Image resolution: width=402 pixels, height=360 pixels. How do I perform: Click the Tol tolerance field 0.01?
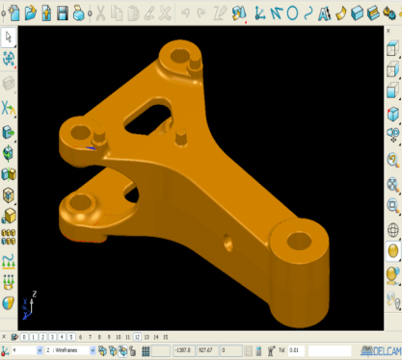pyautogui.click(x=296, y=350)
